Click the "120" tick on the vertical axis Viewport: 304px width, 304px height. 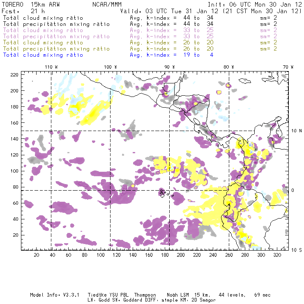coord(14,155)
